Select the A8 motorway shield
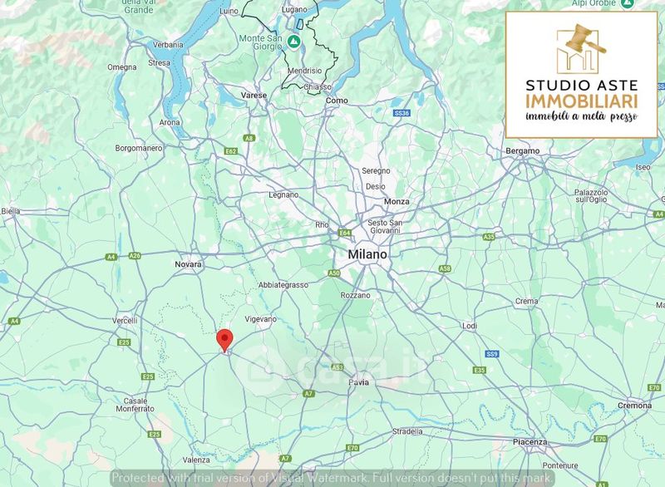The height and width of the screenshot is (487, 665). [249, 138]
